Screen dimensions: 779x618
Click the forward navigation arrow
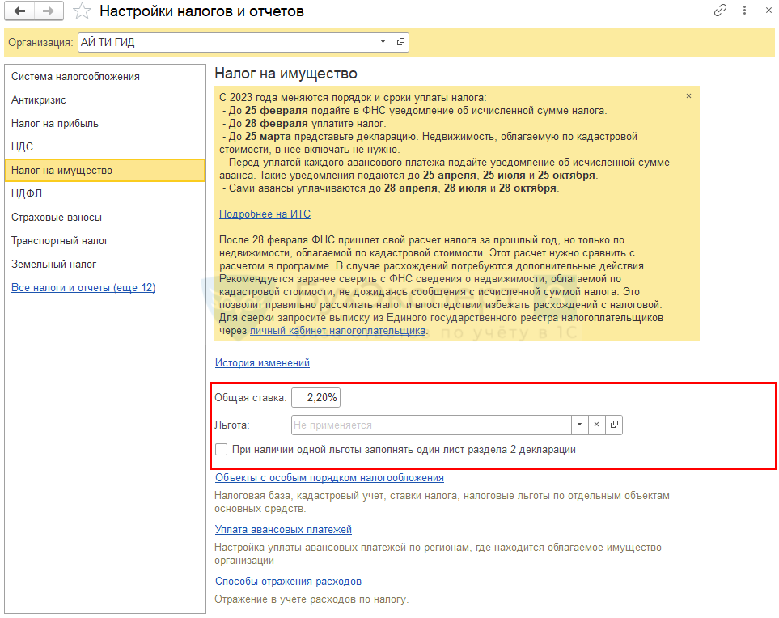point(49,11)
